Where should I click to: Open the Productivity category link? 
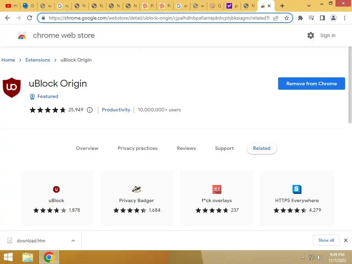116,110
